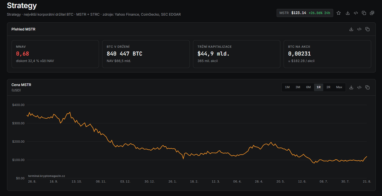Open the MNAV 0,68 card
The width and height of the screenshot is (382, 196).
click(55, 54)
